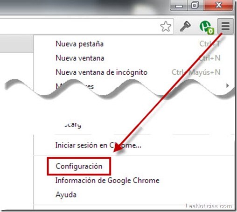
Task: Bookmark this page with the star icon
Action: [166, 26]
